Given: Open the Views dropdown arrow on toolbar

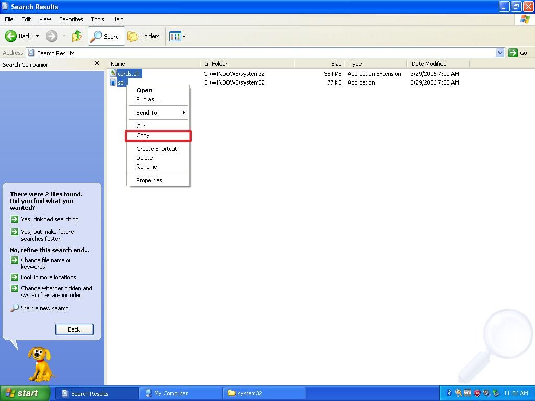Looking at the screenshot, I should point(183,36).
